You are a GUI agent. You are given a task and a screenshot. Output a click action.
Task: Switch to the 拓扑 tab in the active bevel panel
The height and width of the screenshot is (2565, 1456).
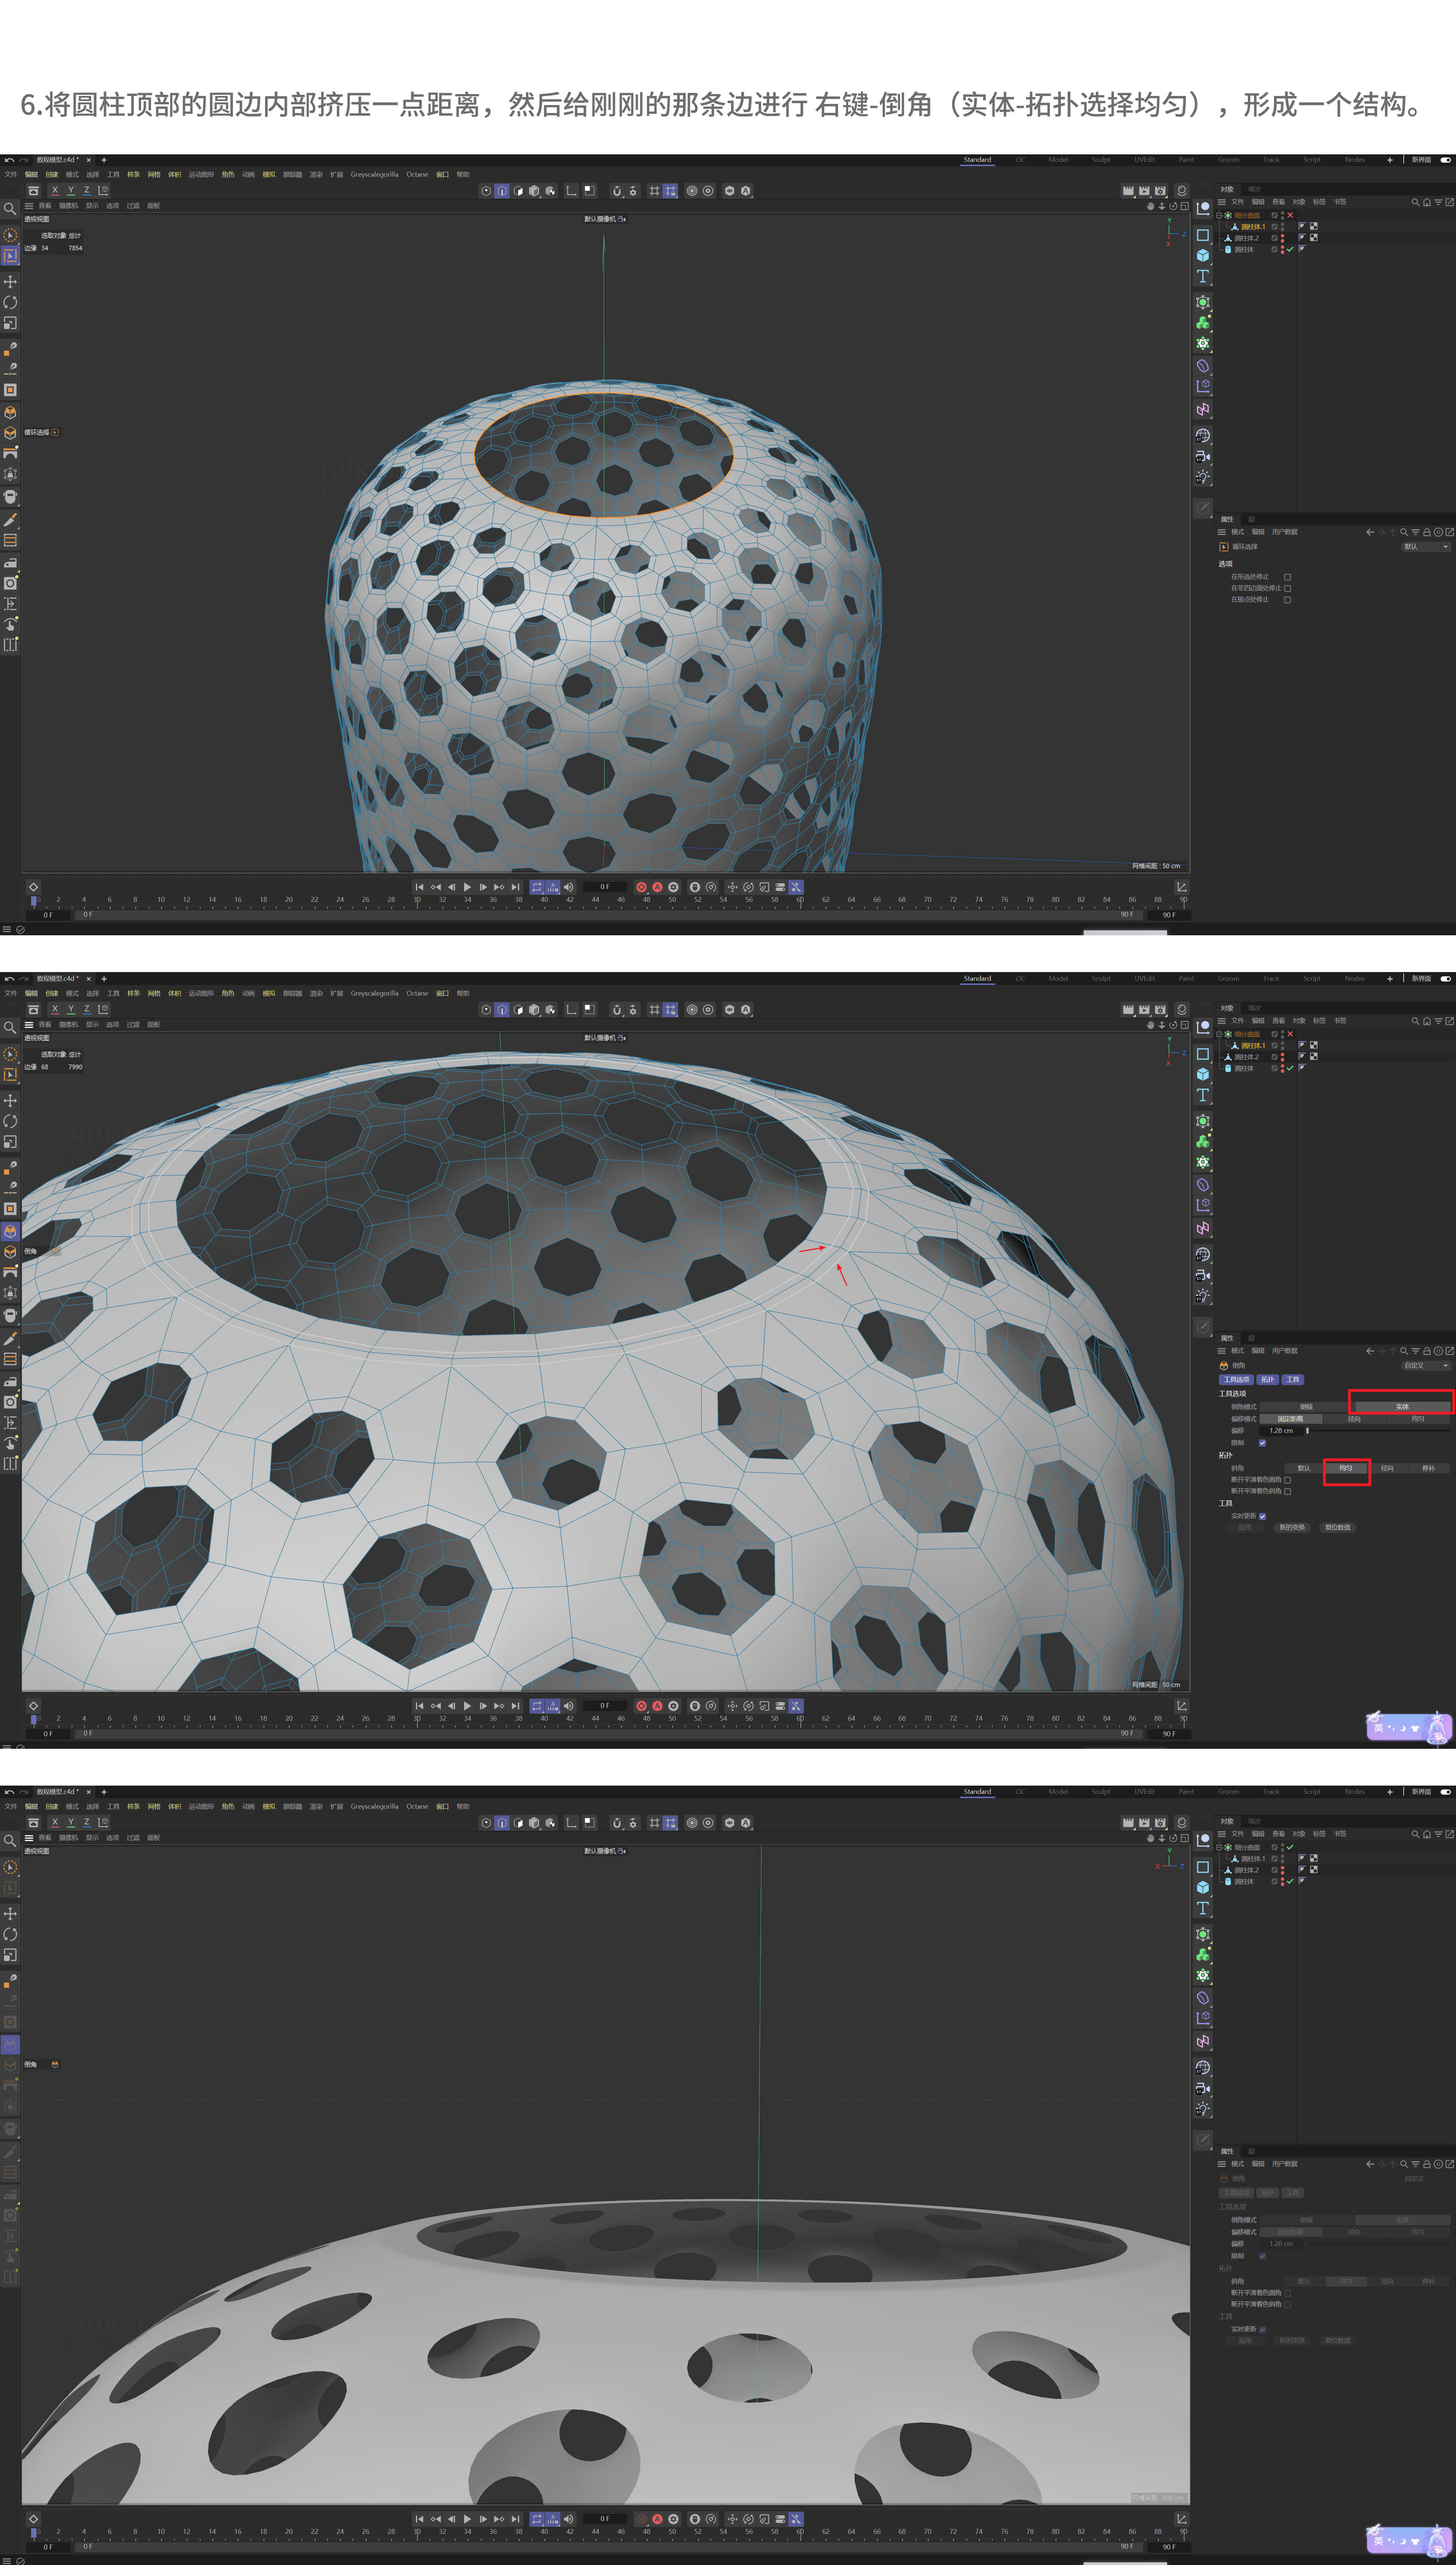[1267, 1380]
